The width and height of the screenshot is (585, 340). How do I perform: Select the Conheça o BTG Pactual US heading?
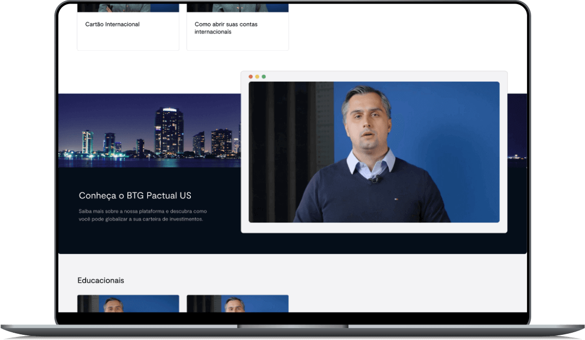click(135, 196)
